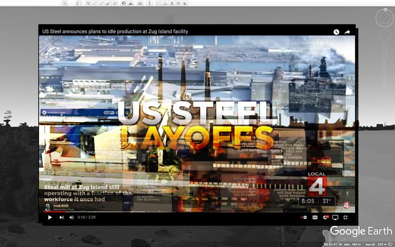
Task: Open the search magnifier in Google Earth toolbar
Action: (x=65, y=3)
